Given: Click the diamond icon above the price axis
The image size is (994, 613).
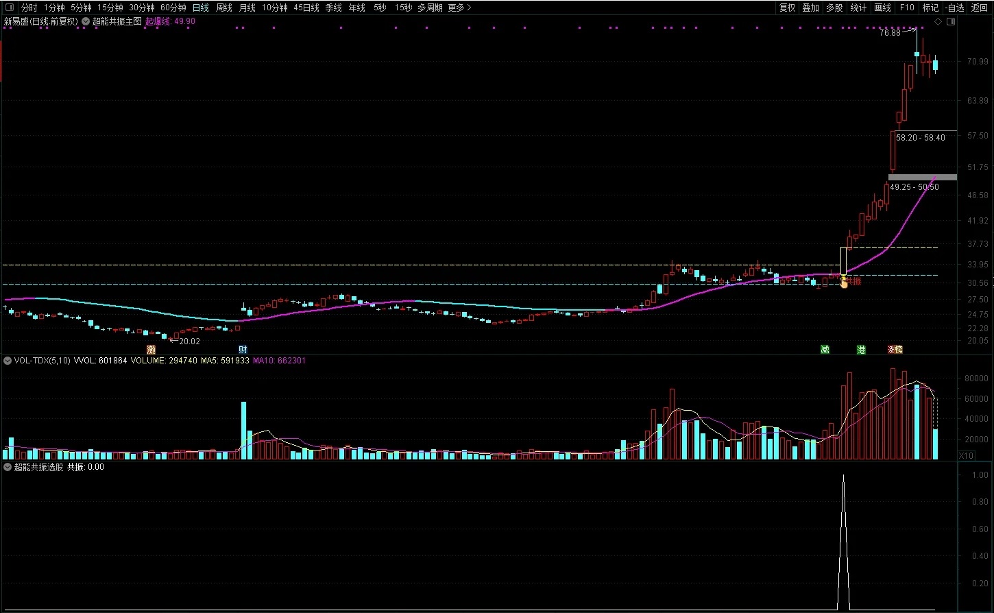Looking at the screenshot, I should 938,22.
